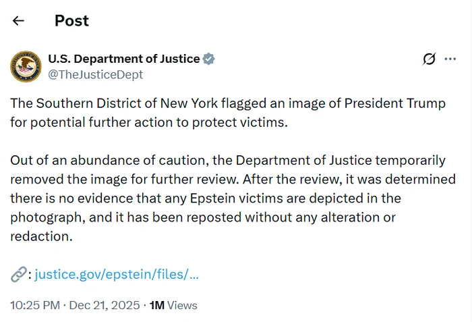Image resolution: width=472 pixels, height=322 pixels.
Task: Click the gray verified badge checkmark
Action: (209, 59)
